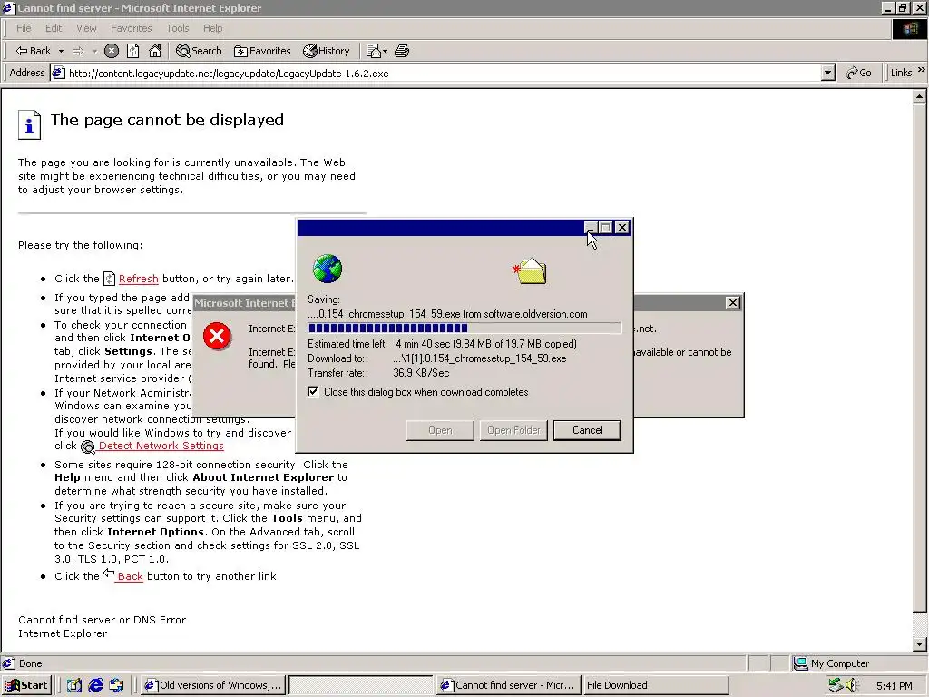Open the Favorites pane from toolbar
Screen dimensions: 929x697
pyautogui.click(x=262, y=51)
